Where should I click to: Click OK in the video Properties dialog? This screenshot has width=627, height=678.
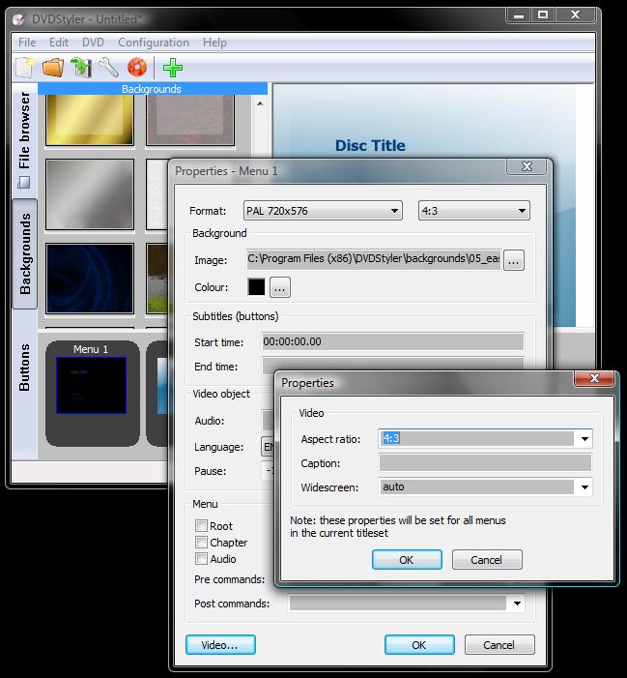click(407, 560)
